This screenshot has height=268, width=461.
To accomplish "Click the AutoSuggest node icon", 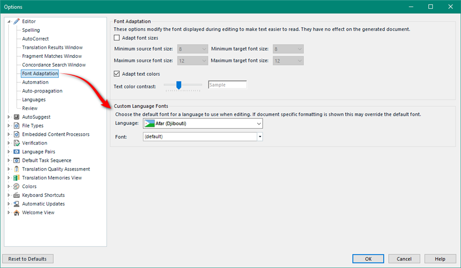I will (x=16, y=117).
